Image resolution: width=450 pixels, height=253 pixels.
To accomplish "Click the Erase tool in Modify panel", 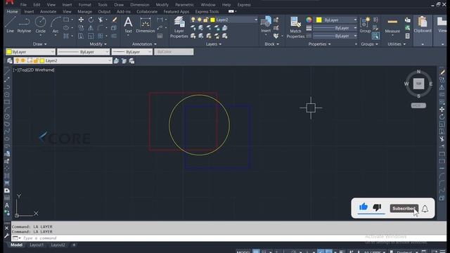I will (x=114, y=20).
